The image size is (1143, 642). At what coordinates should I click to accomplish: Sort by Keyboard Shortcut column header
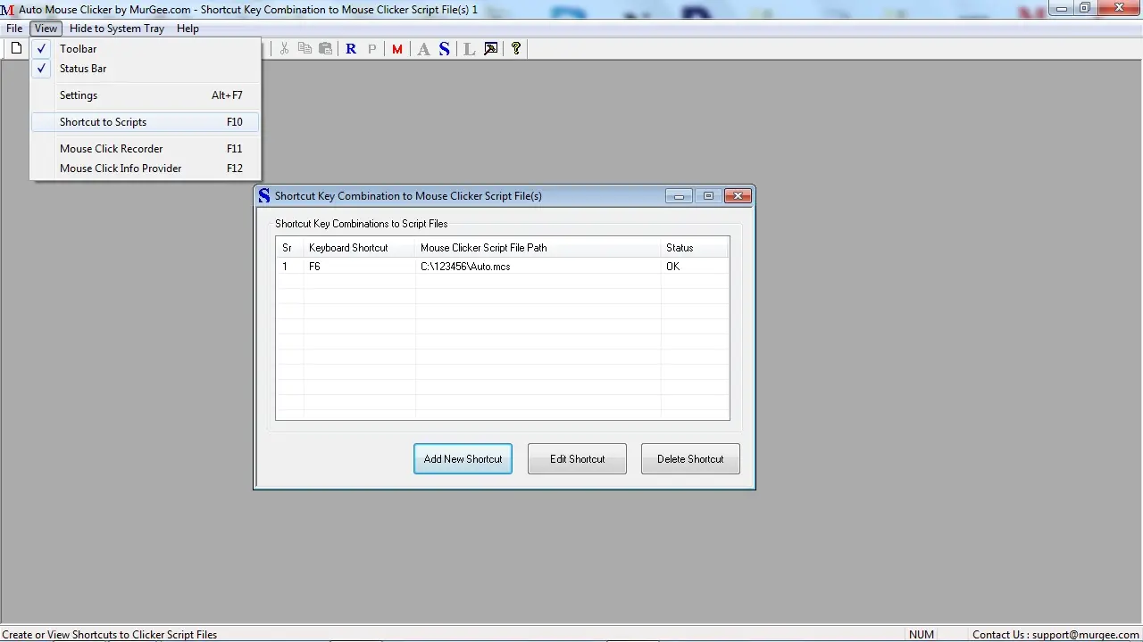pos(359,248)
